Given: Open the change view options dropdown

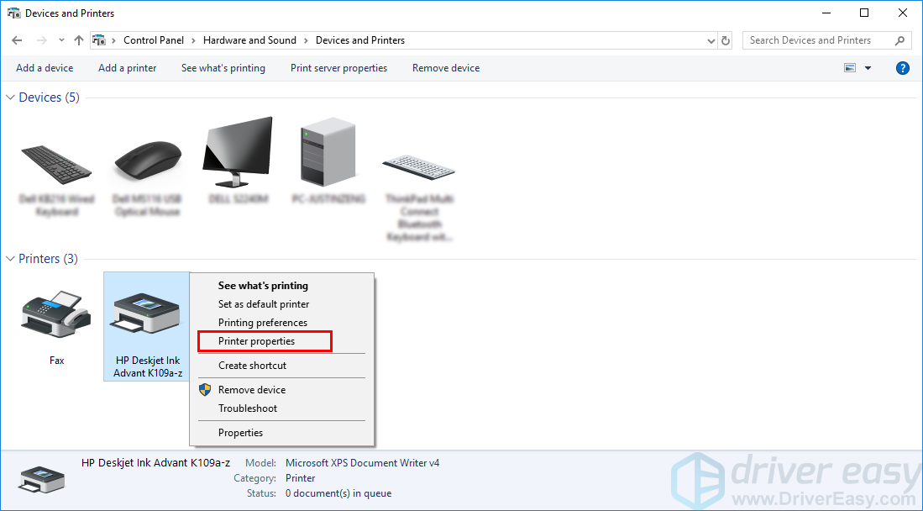Looking at the screenshot, I should click(x=868, y=68).
